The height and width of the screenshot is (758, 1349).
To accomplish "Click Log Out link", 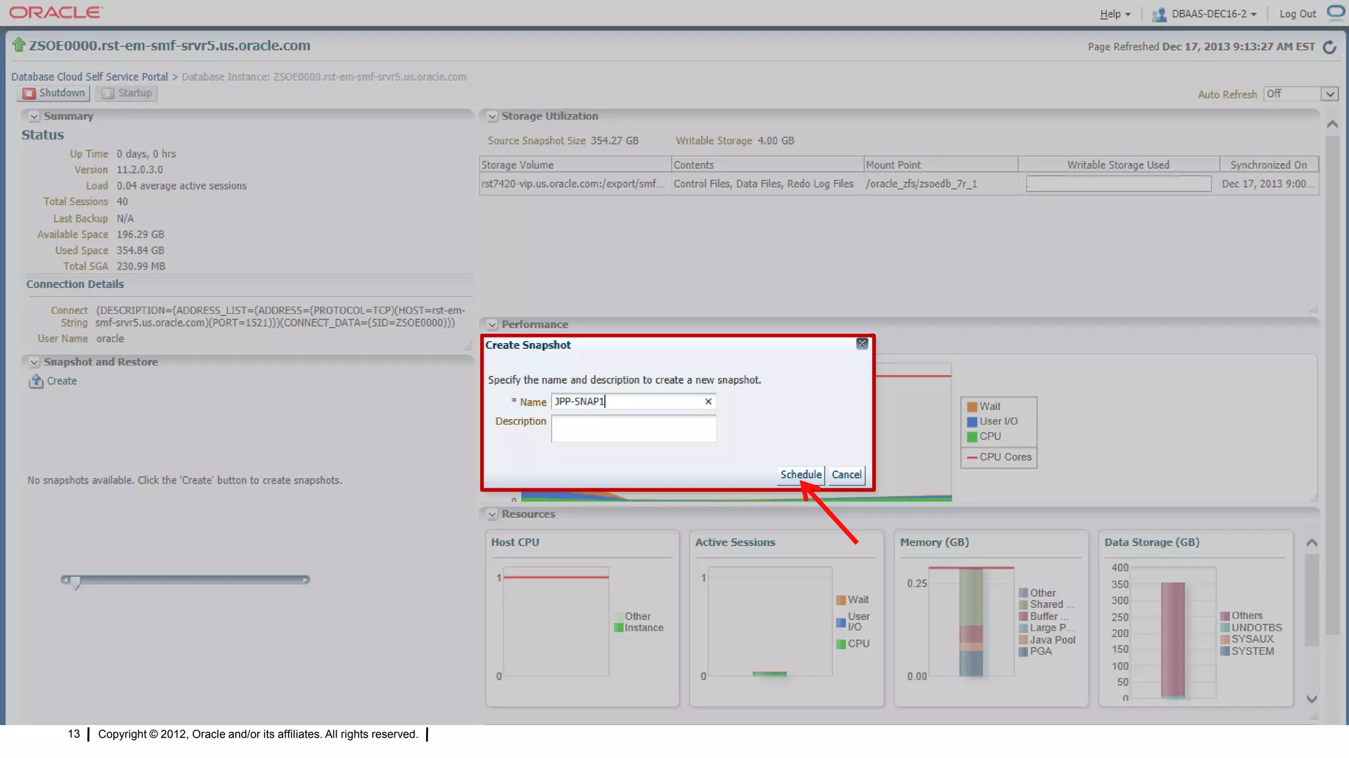I will tap(1298, 14).
